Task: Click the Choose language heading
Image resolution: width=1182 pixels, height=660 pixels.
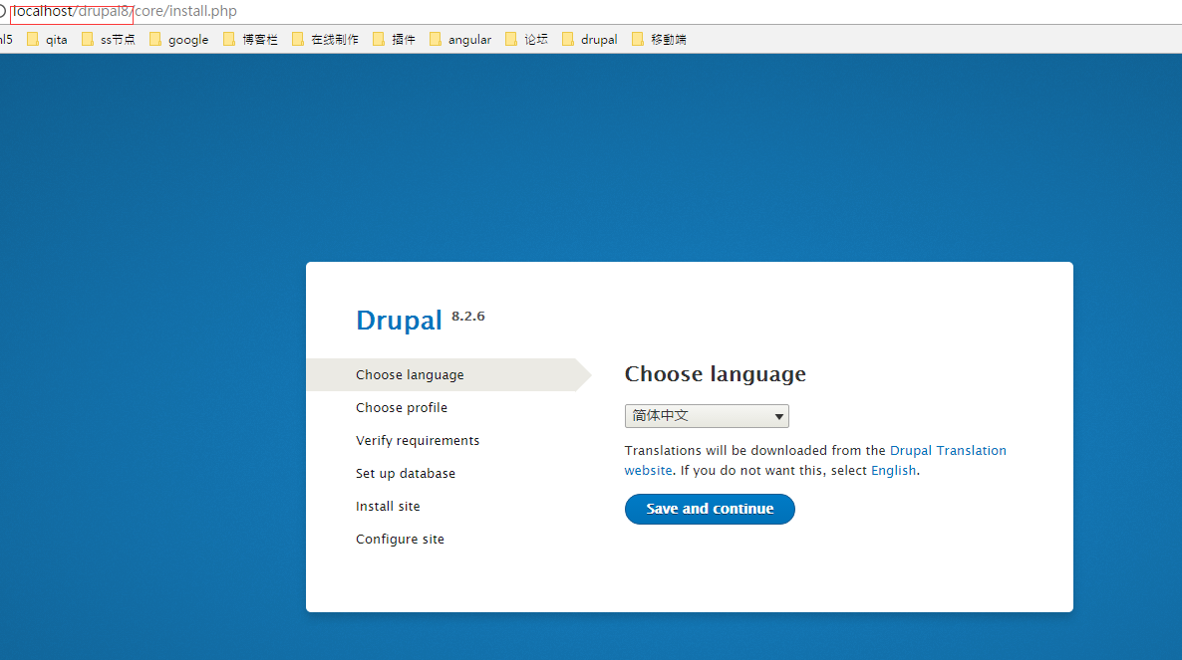Action: tap(716, 374)
